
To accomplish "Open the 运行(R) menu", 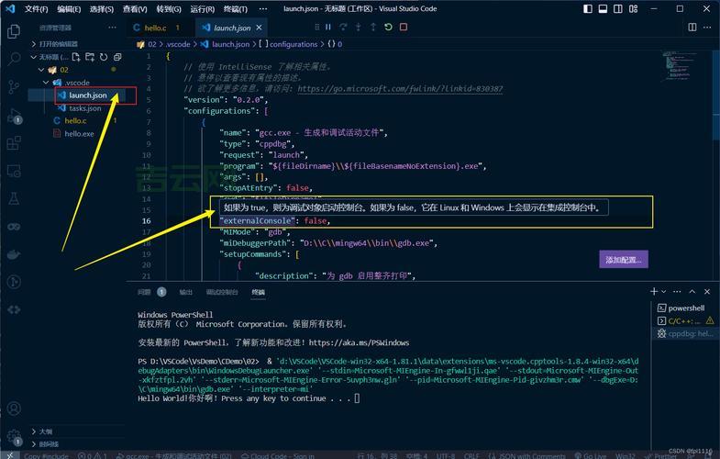I will [203, 8].
